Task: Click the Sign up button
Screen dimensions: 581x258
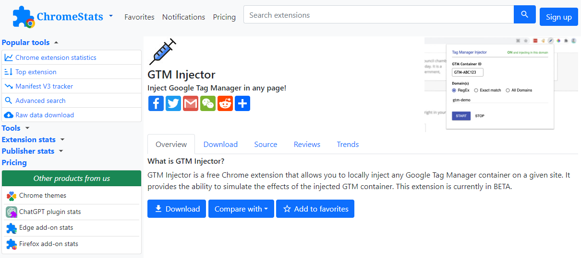Action: click(x=558, y=17)
